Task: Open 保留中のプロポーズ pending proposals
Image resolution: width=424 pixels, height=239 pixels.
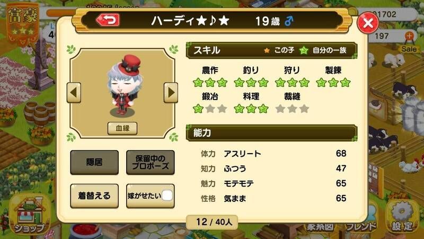Action: [151, 162]
